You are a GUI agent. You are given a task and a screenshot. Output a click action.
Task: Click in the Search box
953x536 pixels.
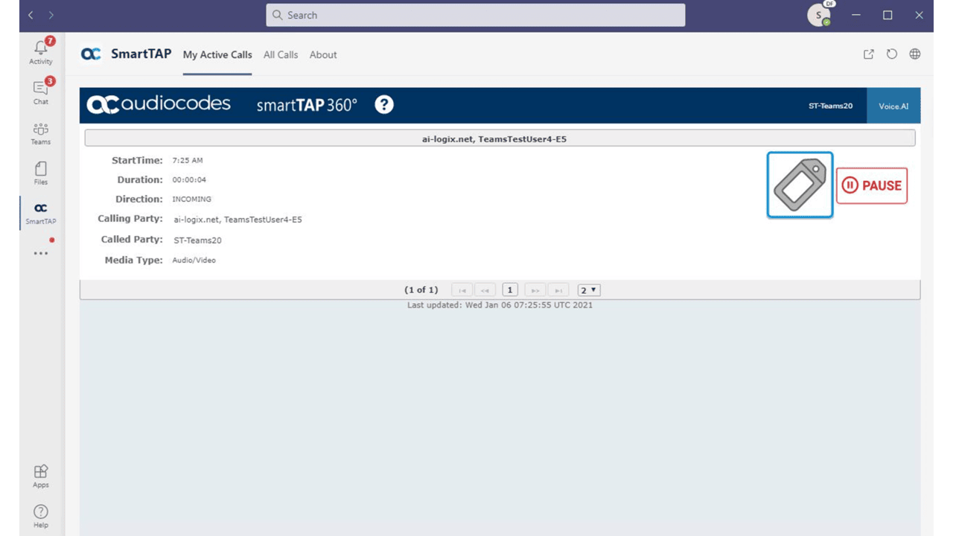coord(476,15)
